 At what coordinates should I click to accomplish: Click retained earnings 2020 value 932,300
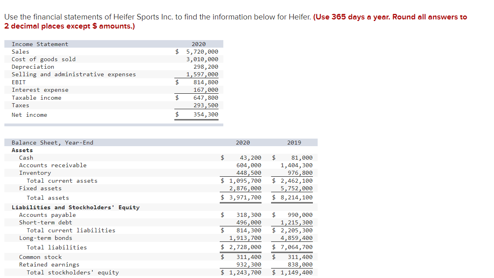pos(249,264)
